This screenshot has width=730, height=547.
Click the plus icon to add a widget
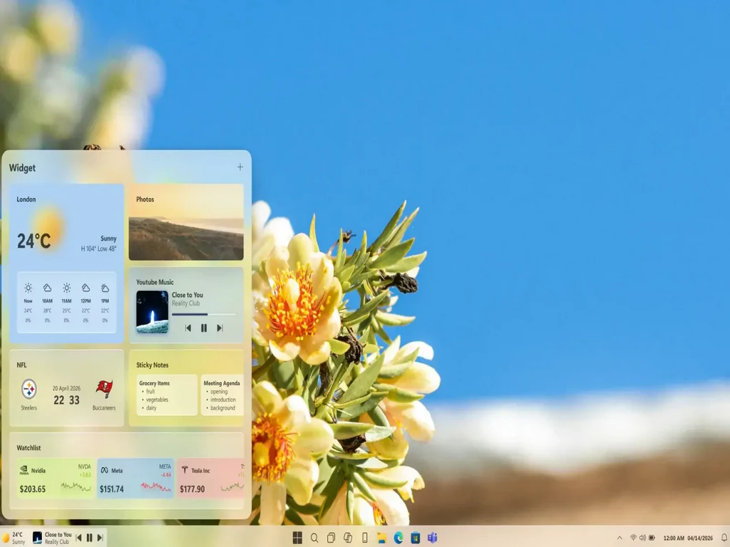click(240, 167)
